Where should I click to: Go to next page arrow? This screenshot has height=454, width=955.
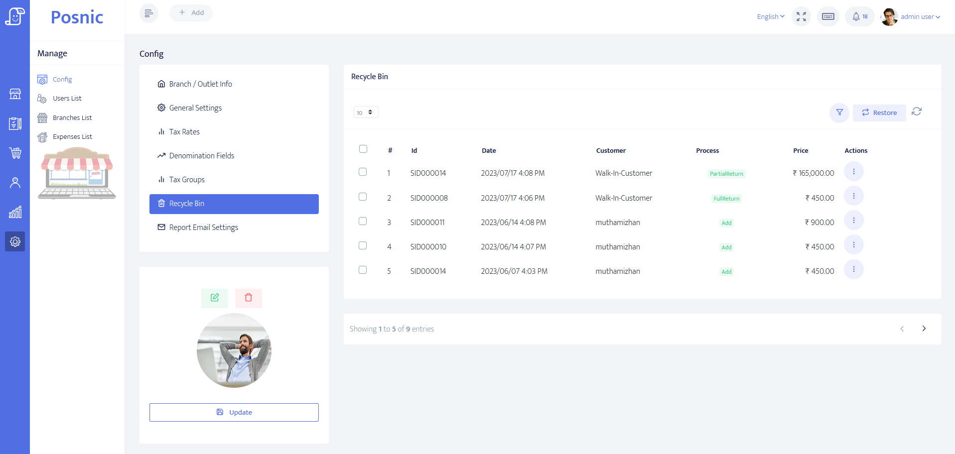pos(924,329)
